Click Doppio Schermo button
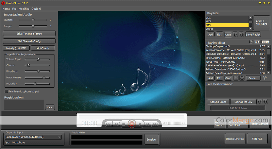 (x=235, y=139)
